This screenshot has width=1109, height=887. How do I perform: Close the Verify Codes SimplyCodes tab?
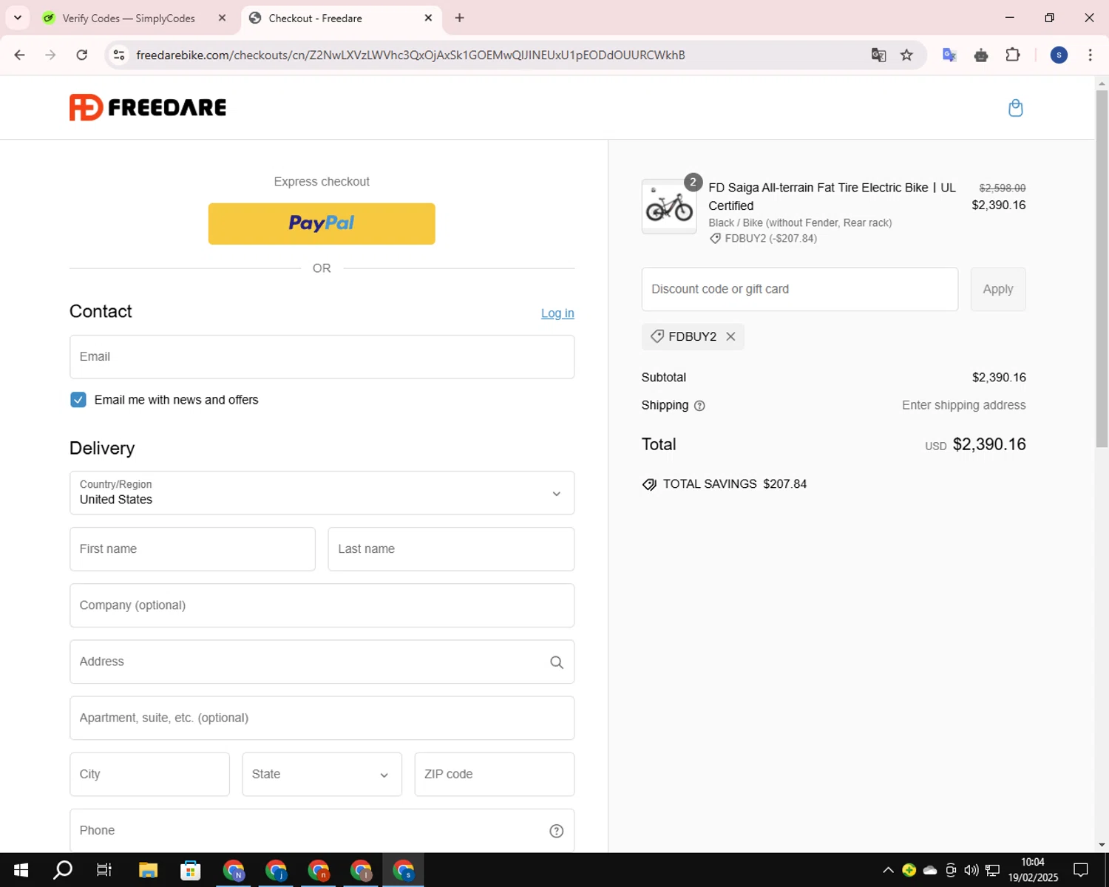pyautogui.click(x=222, y=18)
